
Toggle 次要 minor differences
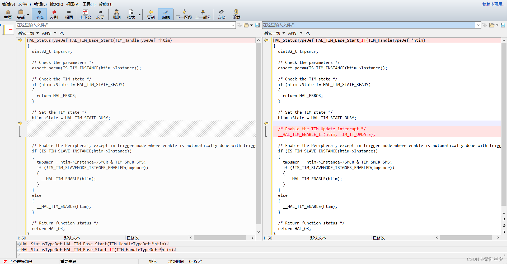coord(100,15)
